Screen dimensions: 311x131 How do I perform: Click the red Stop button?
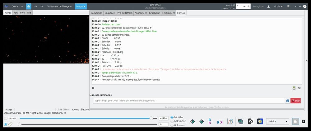(295, 101)
